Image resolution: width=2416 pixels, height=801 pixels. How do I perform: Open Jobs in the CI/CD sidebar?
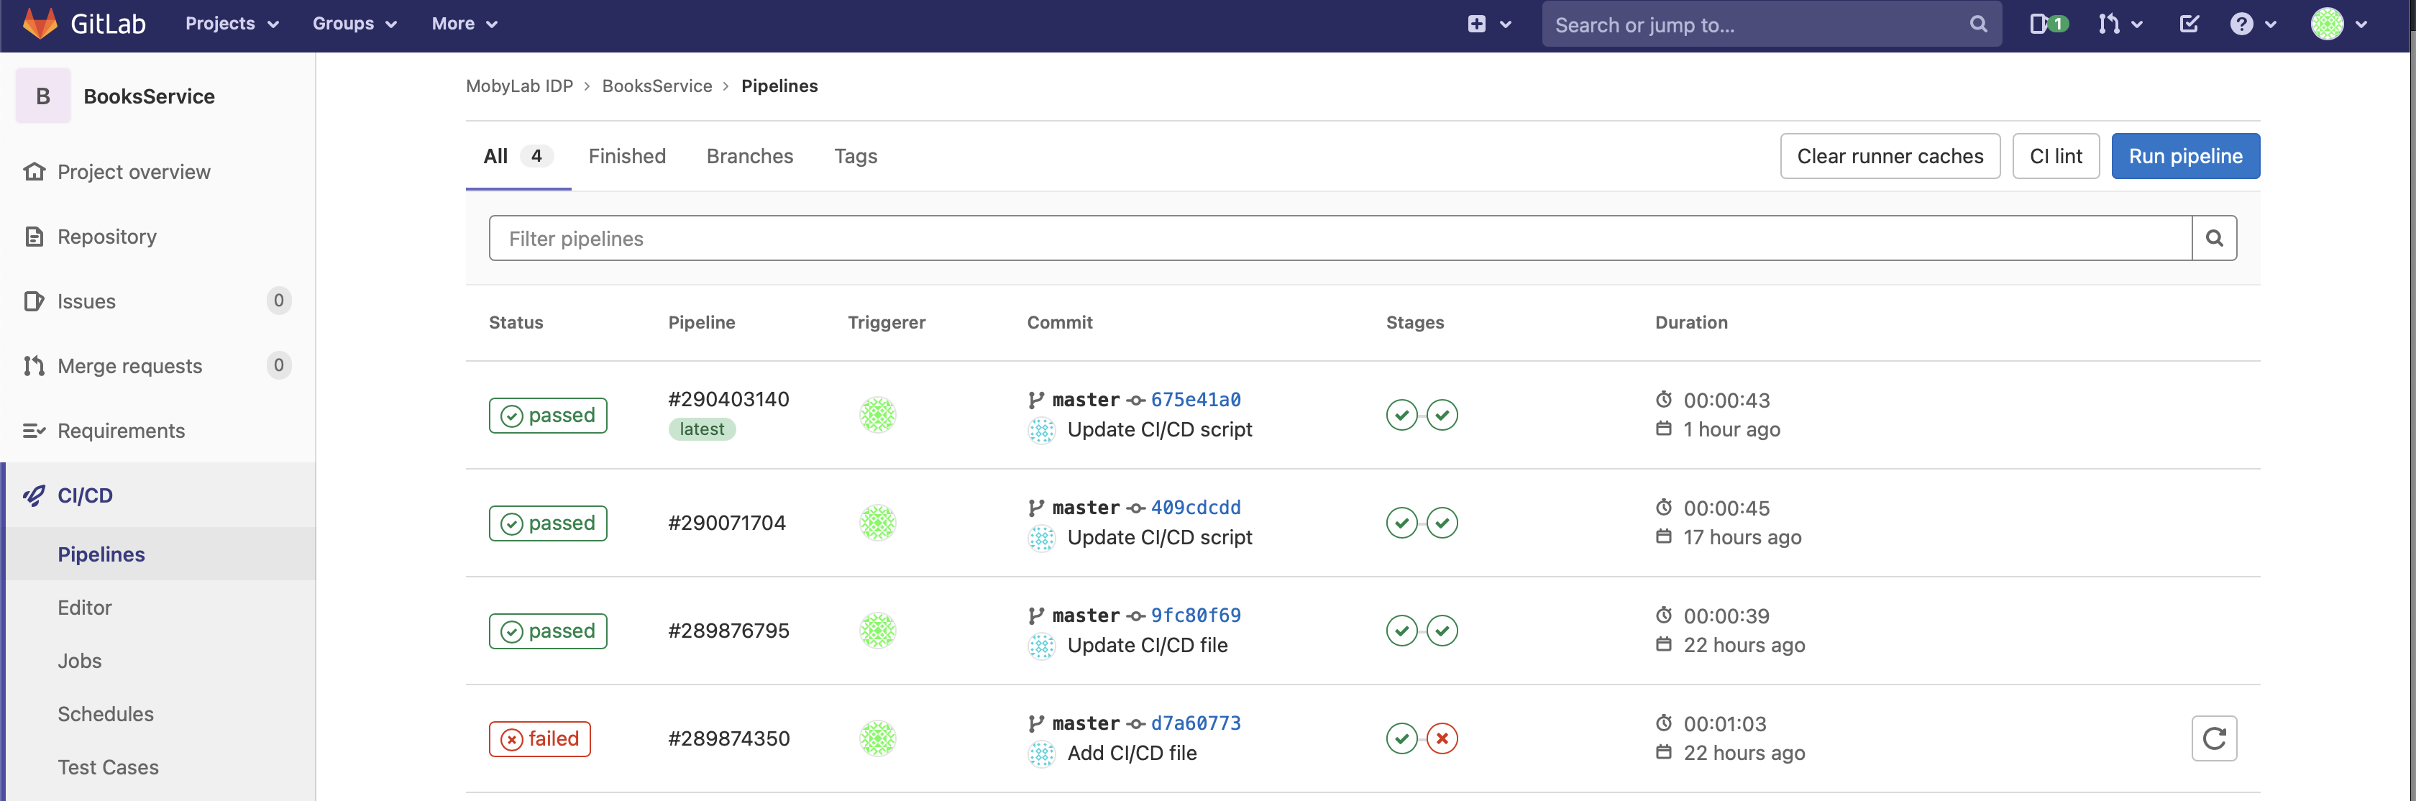pyautogui.click(x=80, y=660)
